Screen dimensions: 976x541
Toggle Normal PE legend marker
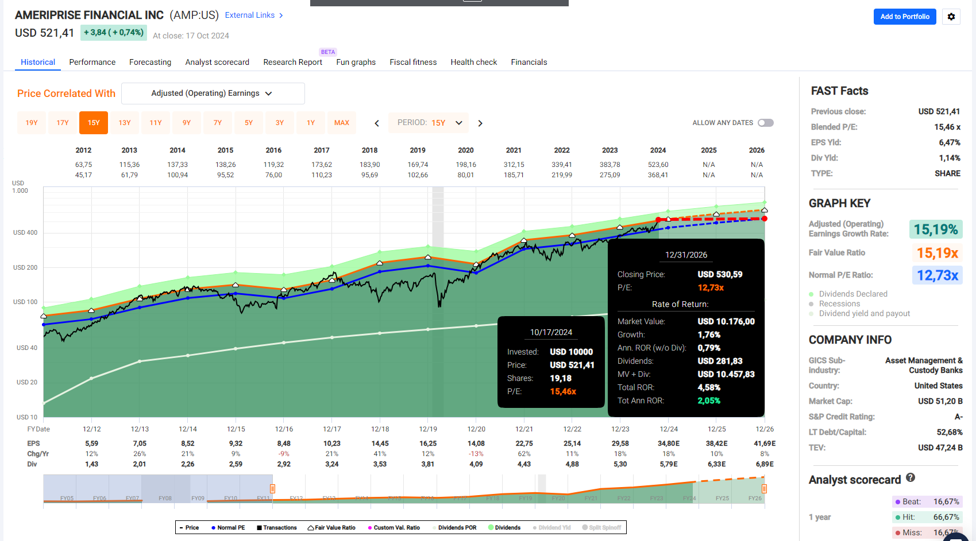coord(213,528)
